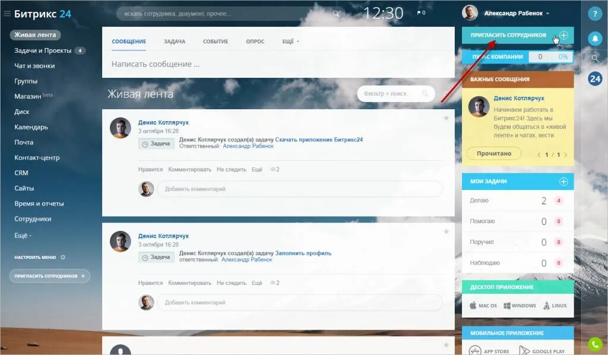Star the Скачать приложение Битрикс24 post
The image size is (608, 355).
click(x=446, y=118)
